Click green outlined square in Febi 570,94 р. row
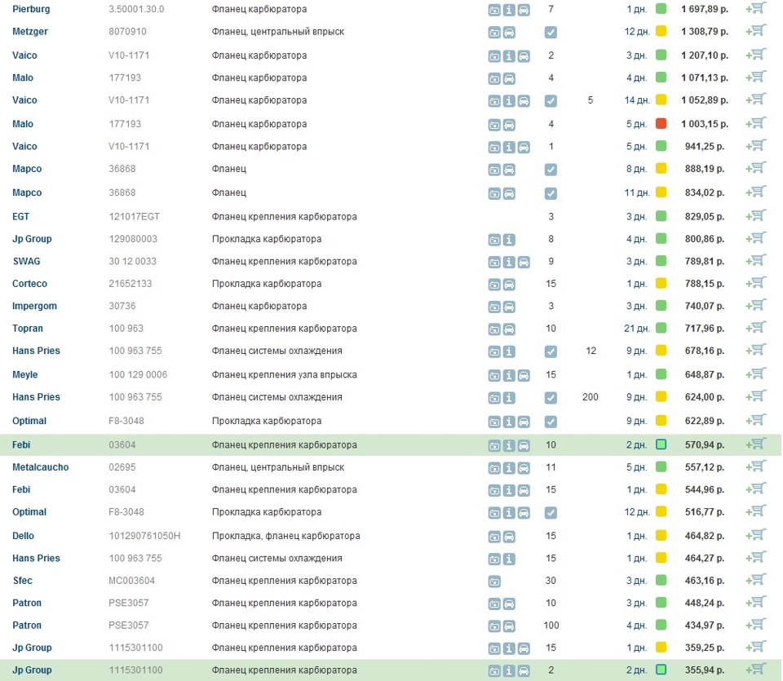Image resolution: width=783 pixels, height=681 pixels. pyautogui.click(x=661, y=444)
